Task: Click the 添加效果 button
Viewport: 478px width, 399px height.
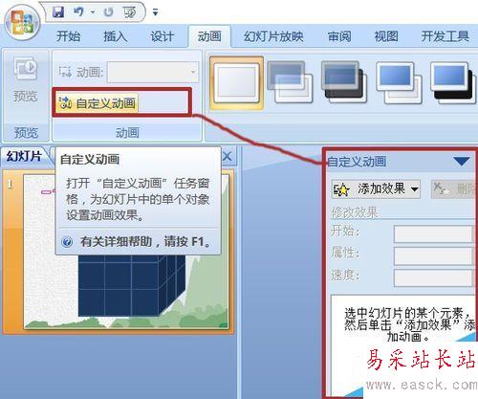Action: (376, 189)
